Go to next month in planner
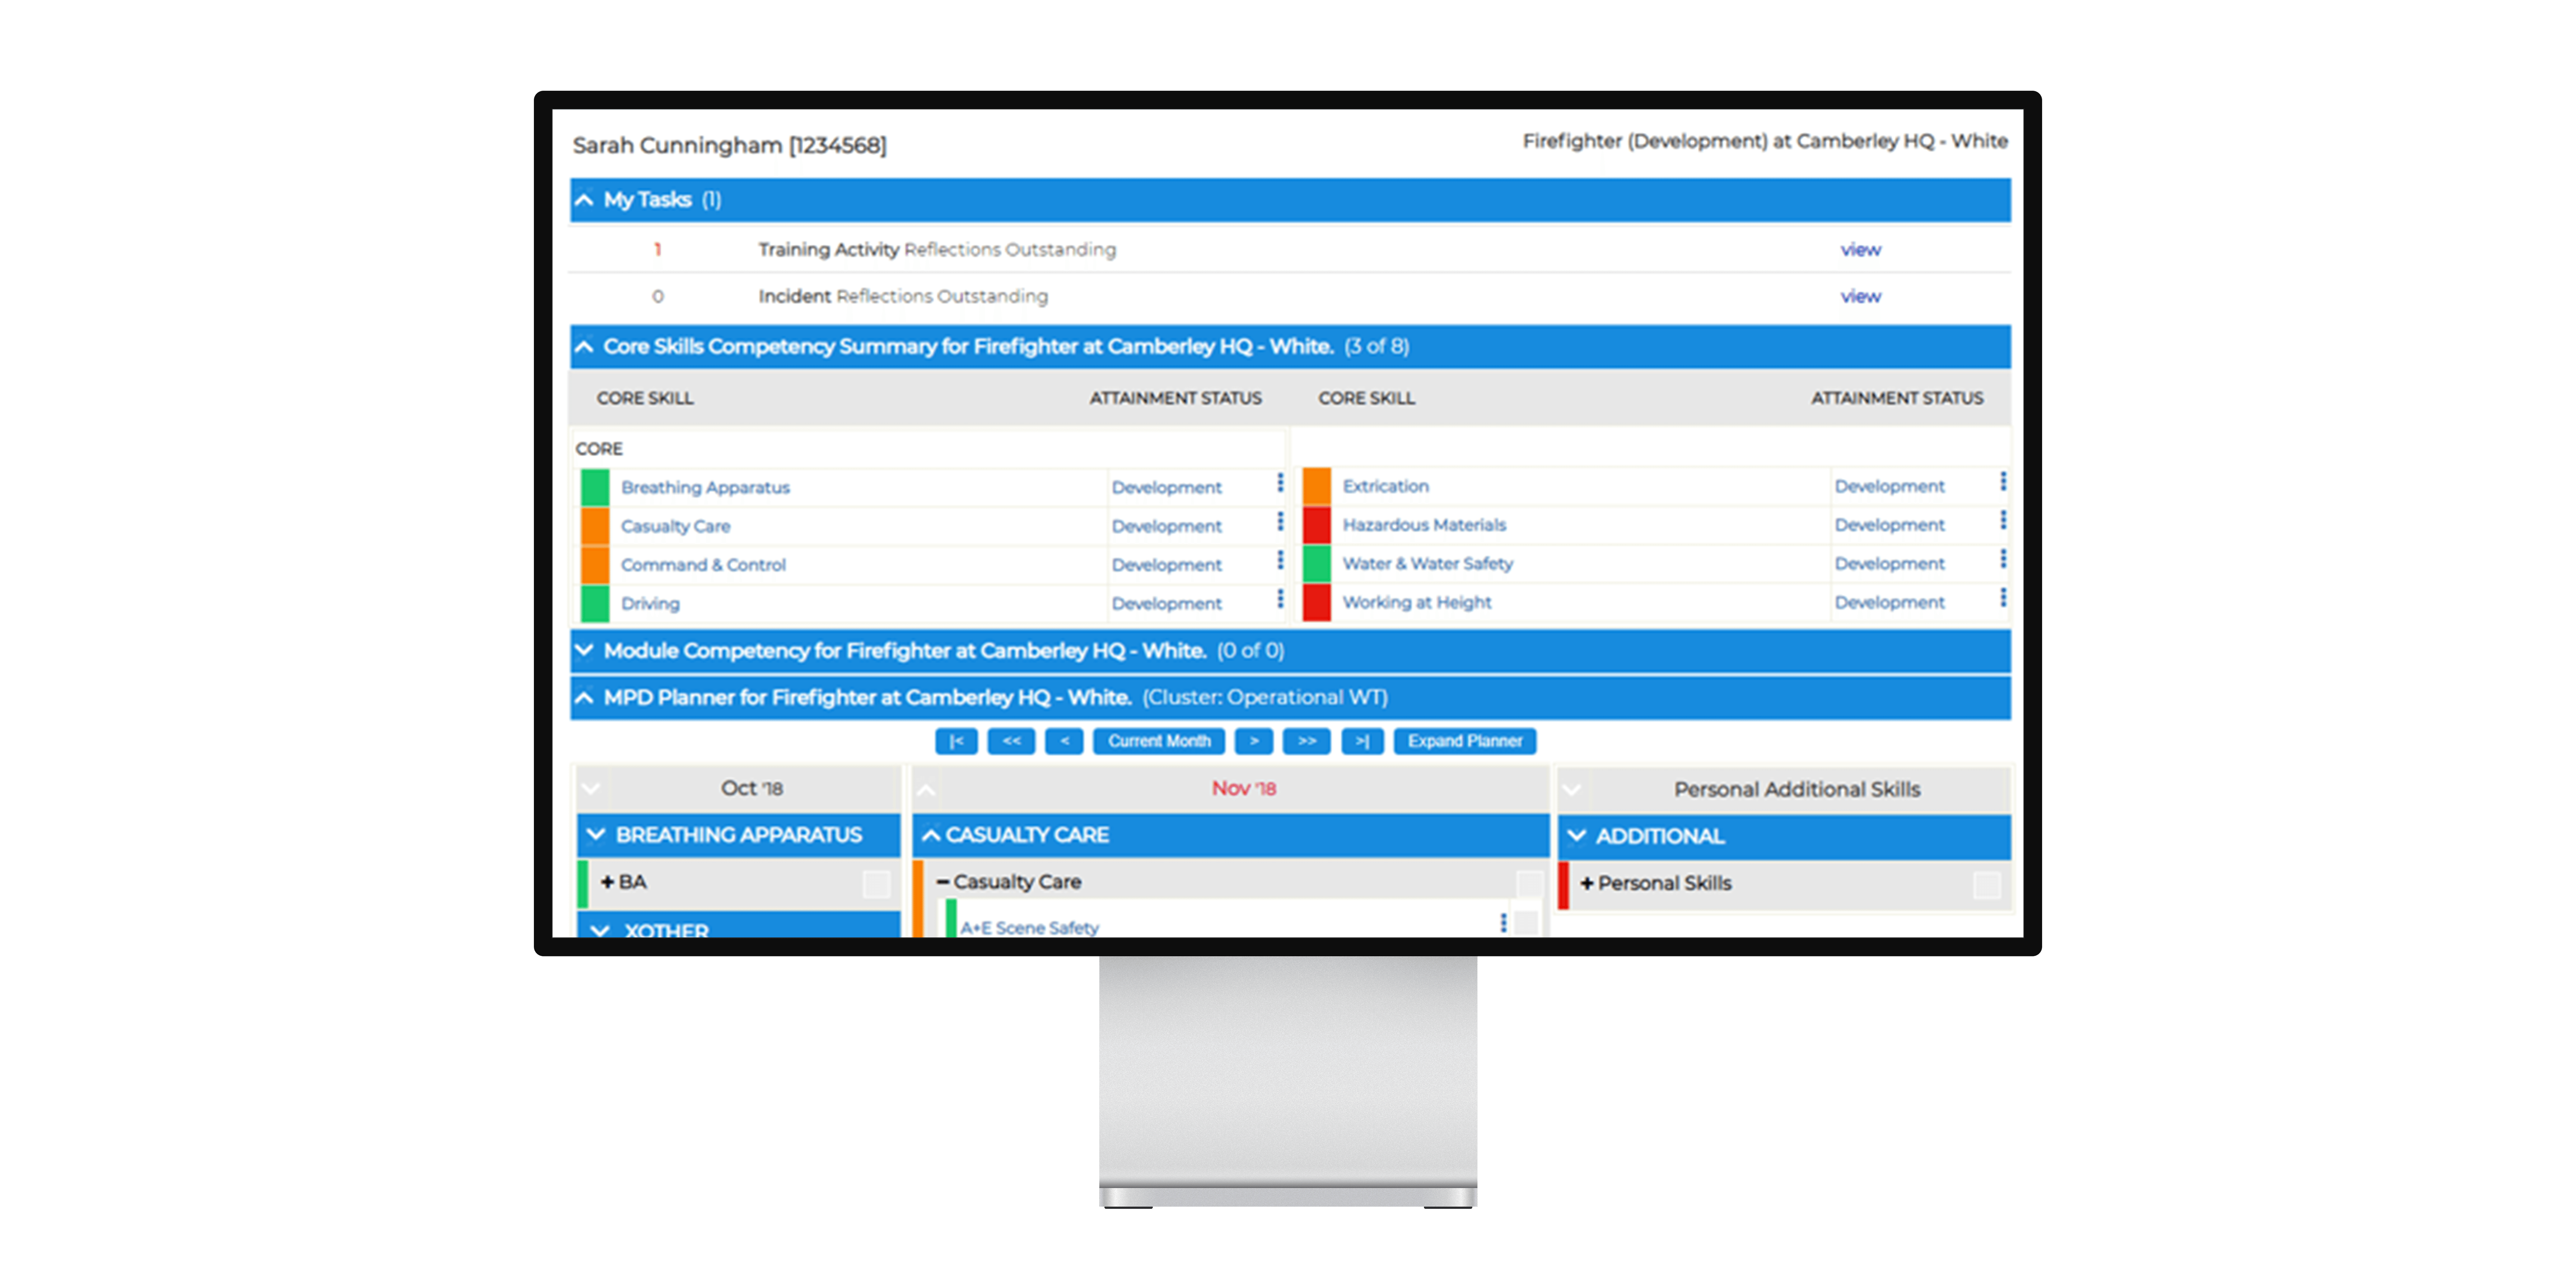Image resolution: width=2576 pixels, height=1288 pixels. click(x=1254, y=741)
